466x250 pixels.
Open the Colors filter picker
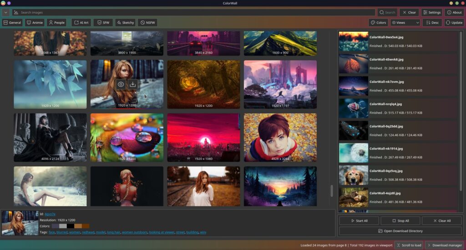tap(378, 22)
